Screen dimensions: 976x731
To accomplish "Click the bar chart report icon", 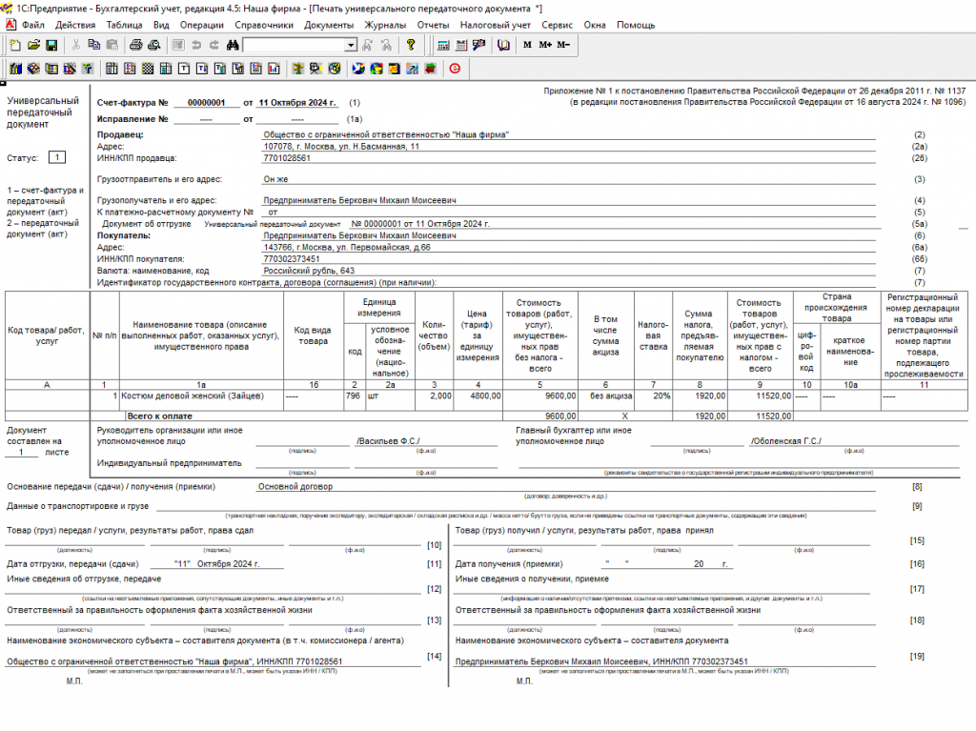I will (x=274, y=69).
